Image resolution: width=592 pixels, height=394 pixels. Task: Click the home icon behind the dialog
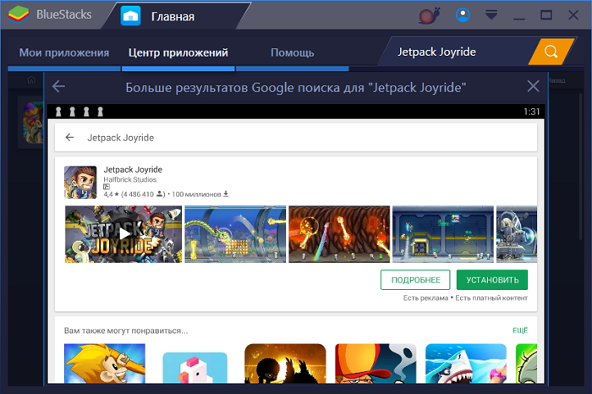click(x=31, y=79)
